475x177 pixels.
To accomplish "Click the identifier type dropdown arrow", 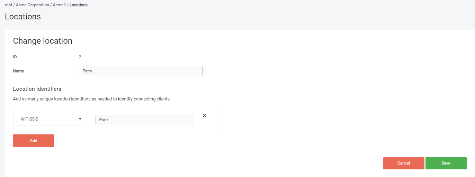I will pyautogui.click(x=80, y=119).
